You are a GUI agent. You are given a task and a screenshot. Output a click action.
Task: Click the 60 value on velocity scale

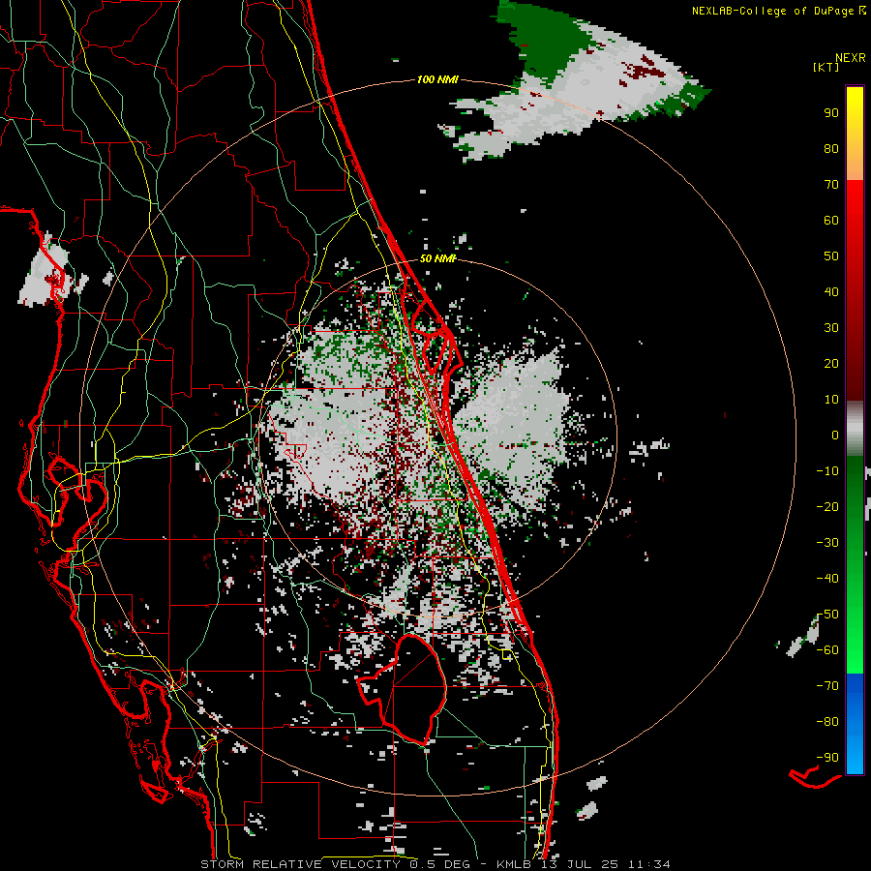(831, 220)
